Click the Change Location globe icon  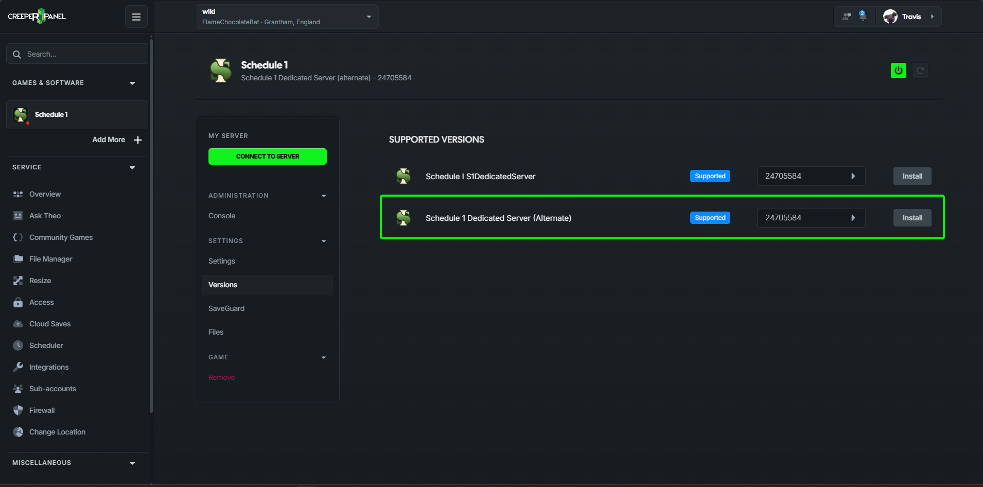pyautogui.click(x=18, y=432)
